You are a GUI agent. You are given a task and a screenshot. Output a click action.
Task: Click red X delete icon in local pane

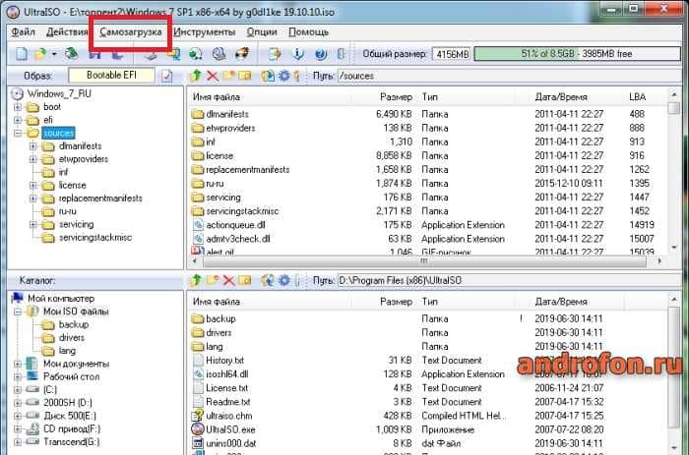click(228, 280)
